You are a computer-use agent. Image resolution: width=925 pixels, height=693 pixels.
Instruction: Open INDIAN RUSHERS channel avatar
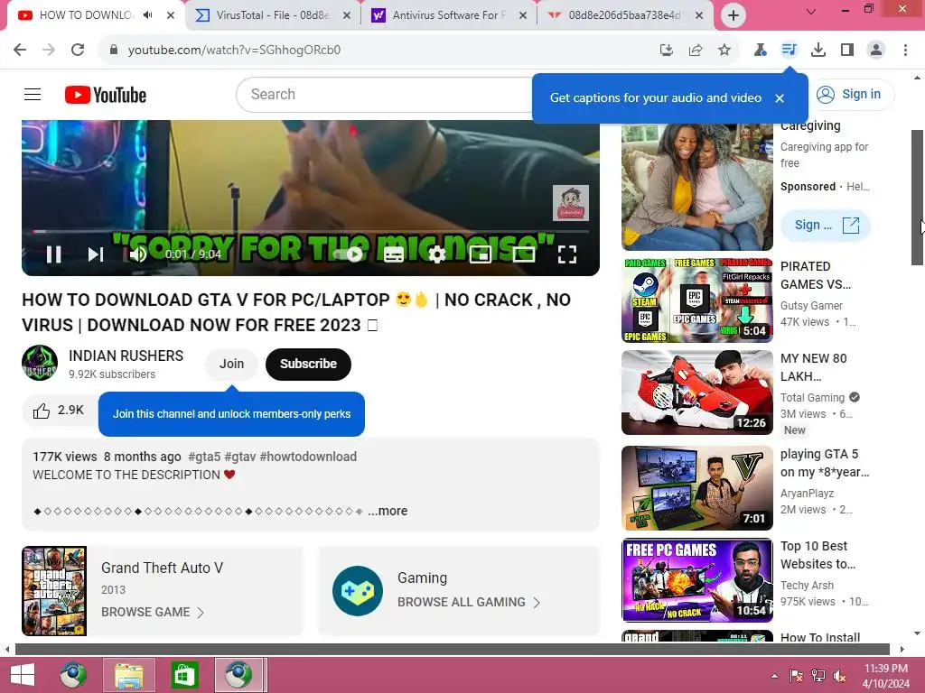tap(40, 363)
